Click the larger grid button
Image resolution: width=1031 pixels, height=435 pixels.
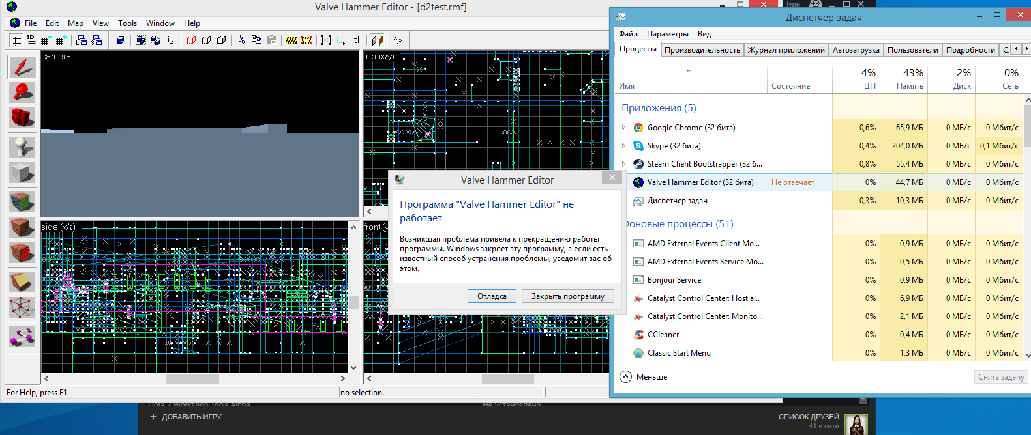61,40
